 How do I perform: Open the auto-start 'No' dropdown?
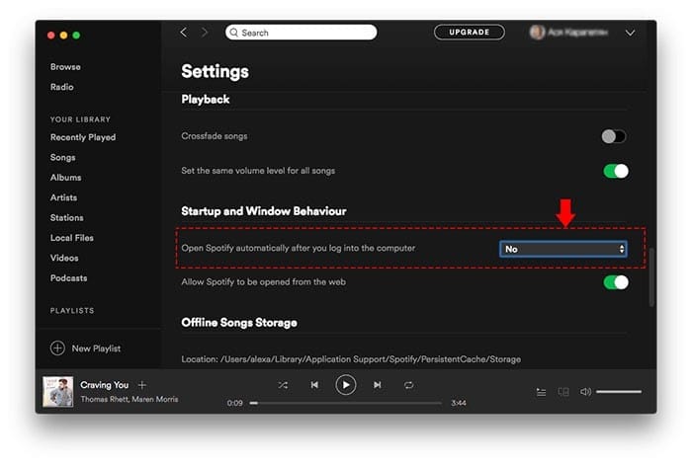[563, 249]
